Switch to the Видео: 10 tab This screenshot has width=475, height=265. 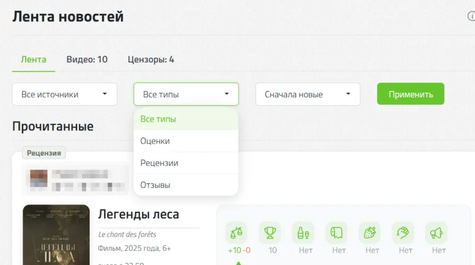point(87,59)
